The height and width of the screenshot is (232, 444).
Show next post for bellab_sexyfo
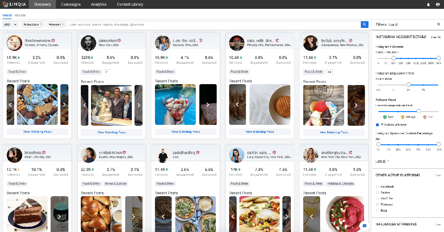356,105
